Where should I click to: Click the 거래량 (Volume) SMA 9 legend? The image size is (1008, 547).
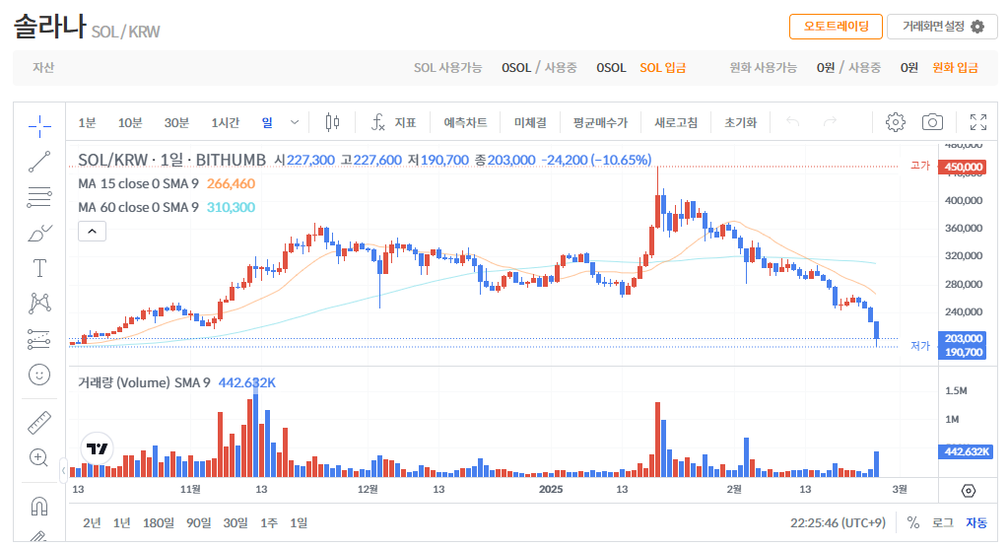tap(144, 383)
